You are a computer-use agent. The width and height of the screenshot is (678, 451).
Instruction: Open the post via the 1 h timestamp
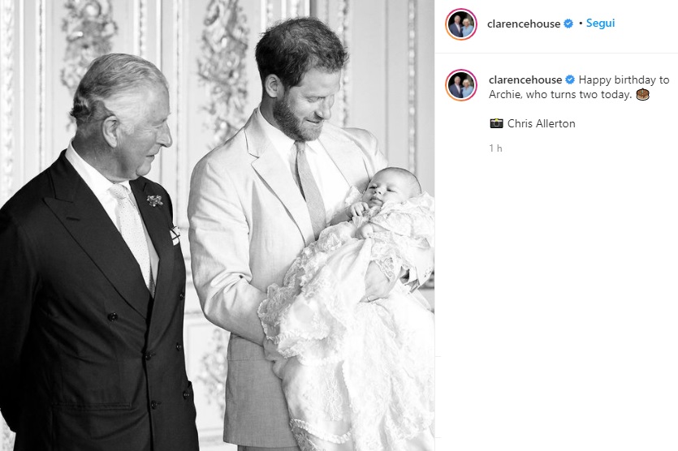[x=495, y=148]
